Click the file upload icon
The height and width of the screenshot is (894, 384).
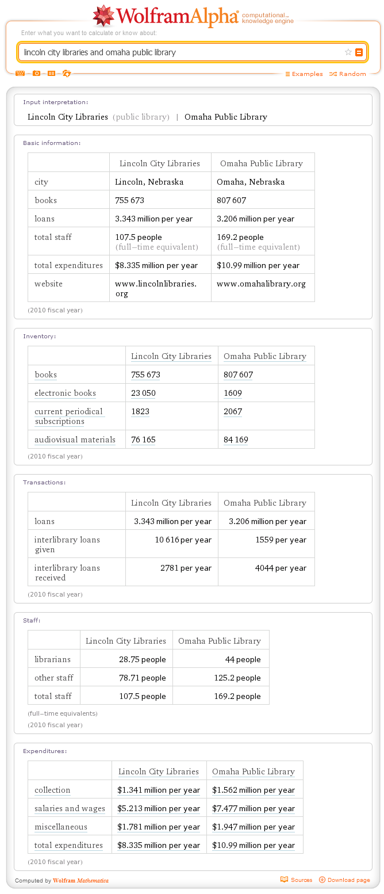click(x=67, y=74)
